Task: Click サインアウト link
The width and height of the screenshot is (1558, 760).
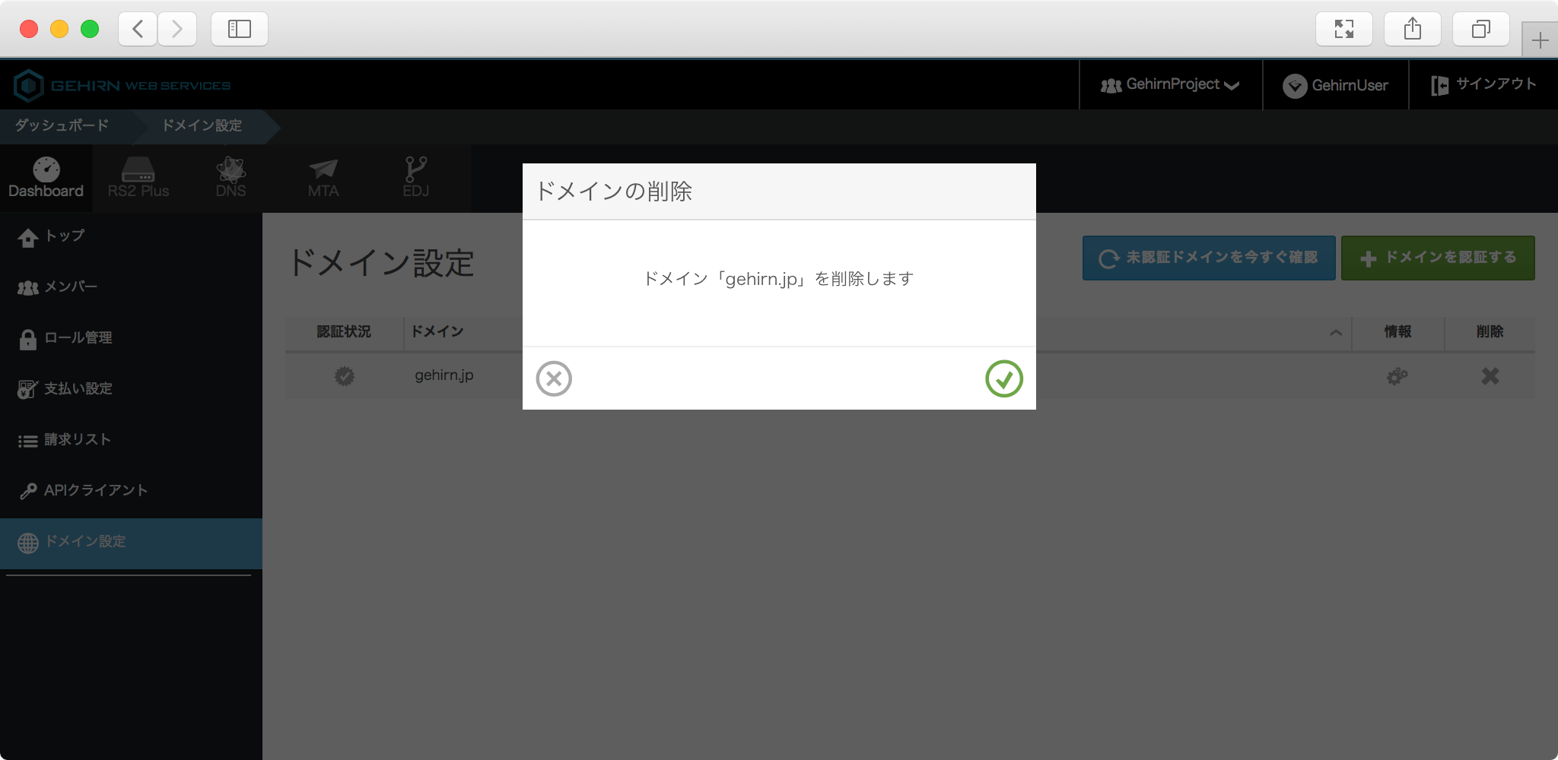Action: (x=1483, y=85)
